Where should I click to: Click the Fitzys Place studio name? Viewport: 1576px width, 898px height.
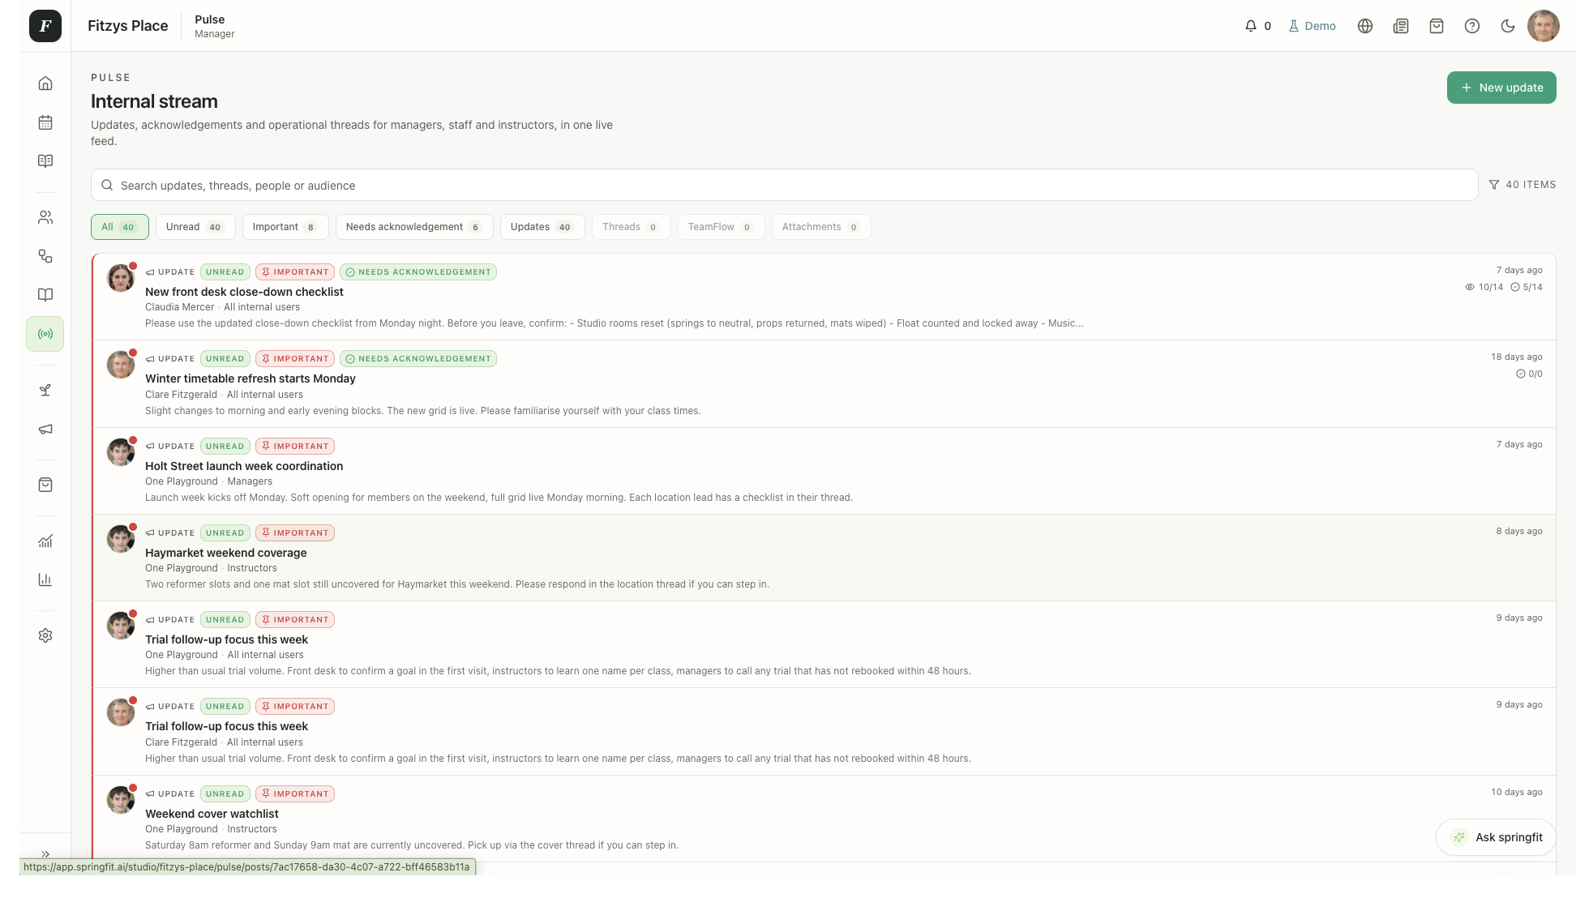click(128, 26)
